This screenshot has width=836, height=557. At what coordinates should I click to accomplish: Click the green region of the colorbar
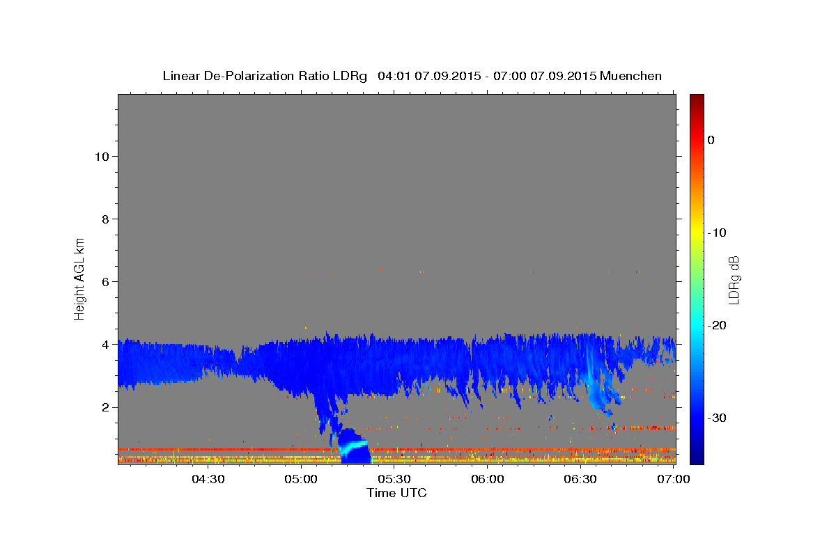click(x=697, y=278)
